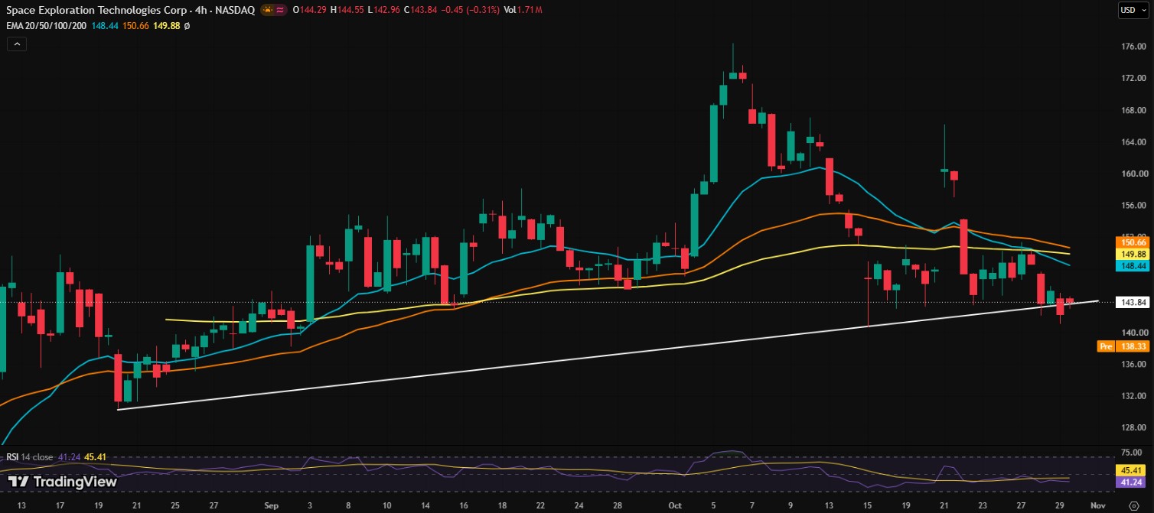Click the open value O144.29
This screenshot has width=1154, height=513.
[310, 10]
